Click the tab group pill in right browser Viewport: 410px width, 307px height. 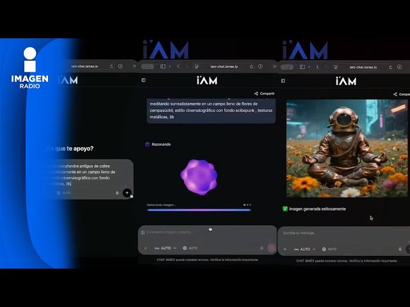(287, 67)
